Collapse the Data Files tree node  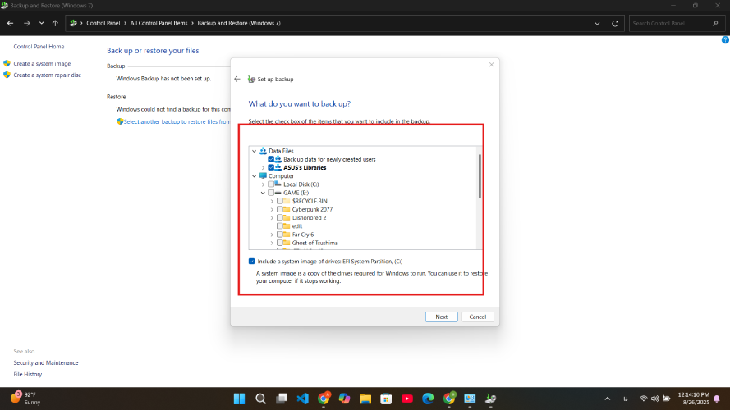[254, 151]
